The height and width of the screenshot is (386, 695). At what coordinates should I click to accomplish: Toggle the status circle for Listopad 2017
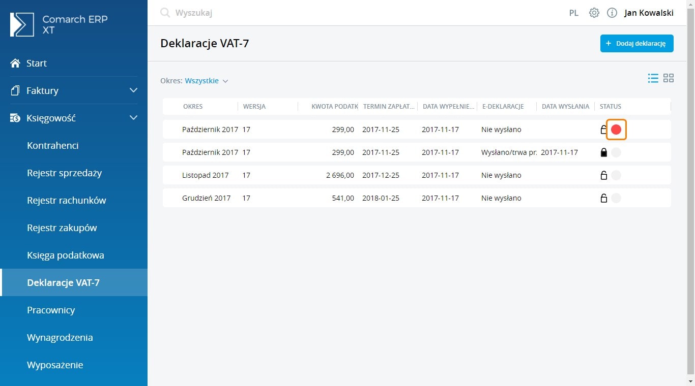click(616, 175)
